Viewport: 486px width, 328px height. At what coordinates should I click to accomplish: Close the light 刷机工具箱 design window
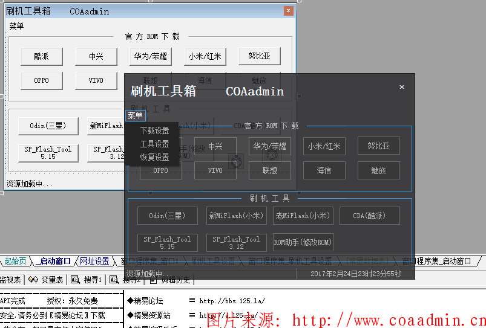pyautogui.click(x=289, y=11)
